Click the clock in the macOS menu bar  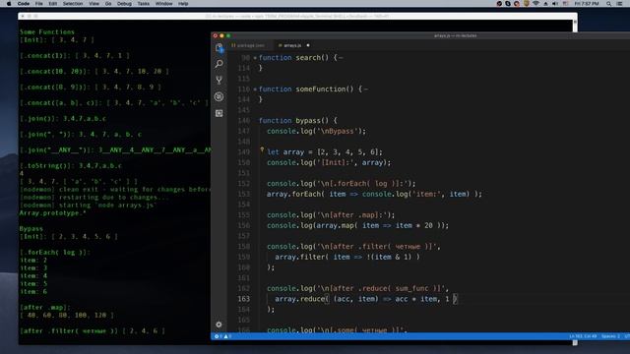tap(587, 4)
